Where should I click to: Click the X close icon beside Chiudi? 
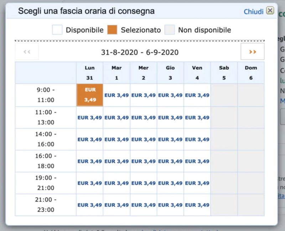(270, 10)
